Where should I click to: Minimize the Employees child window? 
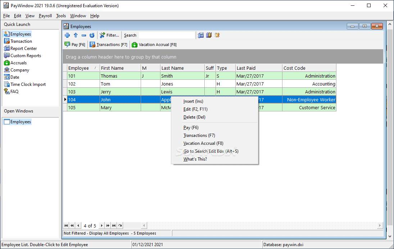[353, 26]
